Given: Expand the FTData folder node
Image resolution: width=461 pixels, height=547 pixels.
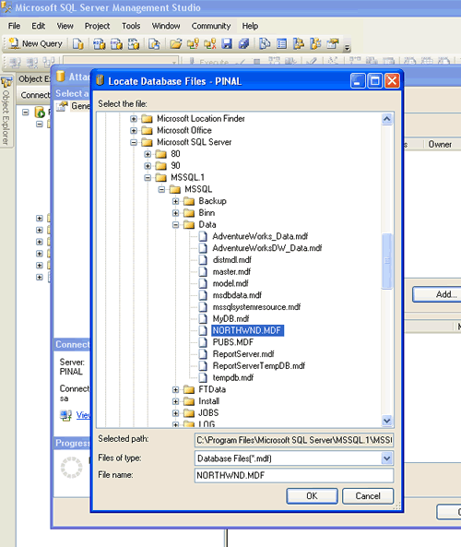Looking at the screenshot, I should pyautogui.click(x=176, y=389).
